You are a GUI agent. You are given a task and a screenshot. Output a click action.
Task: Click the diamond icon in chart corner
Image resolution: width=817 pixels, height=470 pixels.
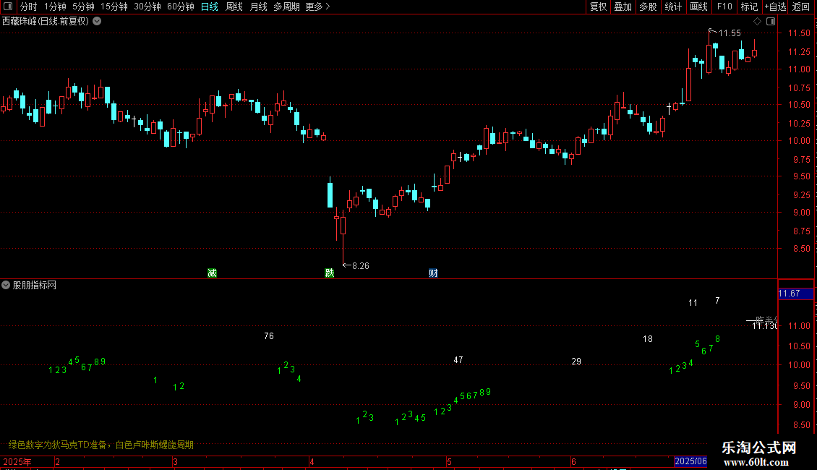pyautogui.click(x=757, y=22)
